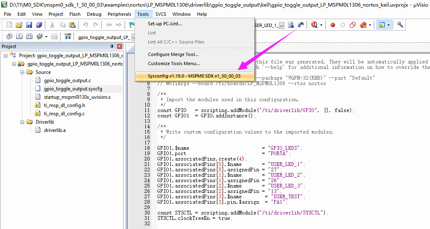Image resolution: width=430 pixels, height=229 pixels.
Task: Click the Open file folder icon
Action: [19, 25]
